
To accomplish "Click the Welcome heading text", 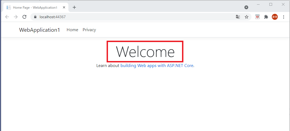I will click(145, 52).
